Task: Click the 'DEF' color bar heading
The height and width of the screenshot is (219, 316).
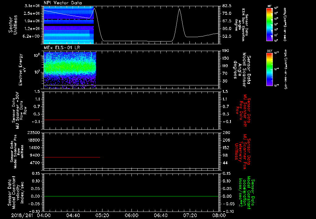Action: 269,51
